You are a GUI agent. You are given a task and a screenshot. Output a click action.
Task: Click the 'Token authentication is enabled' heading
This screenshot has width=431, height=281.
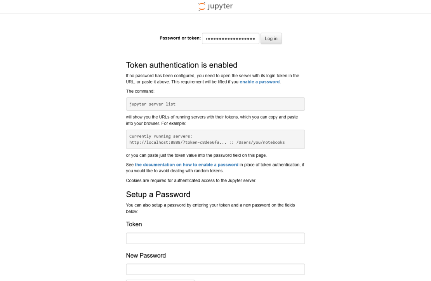pyautogui.click(x=181, y=65)
